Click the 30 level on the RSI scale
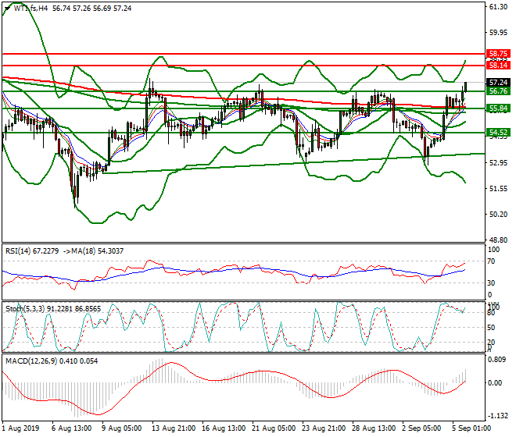 click(491, 283)
